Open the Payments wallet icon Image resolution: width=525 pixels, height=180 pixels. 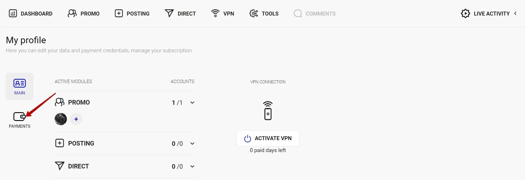click(x=20, y=116)
